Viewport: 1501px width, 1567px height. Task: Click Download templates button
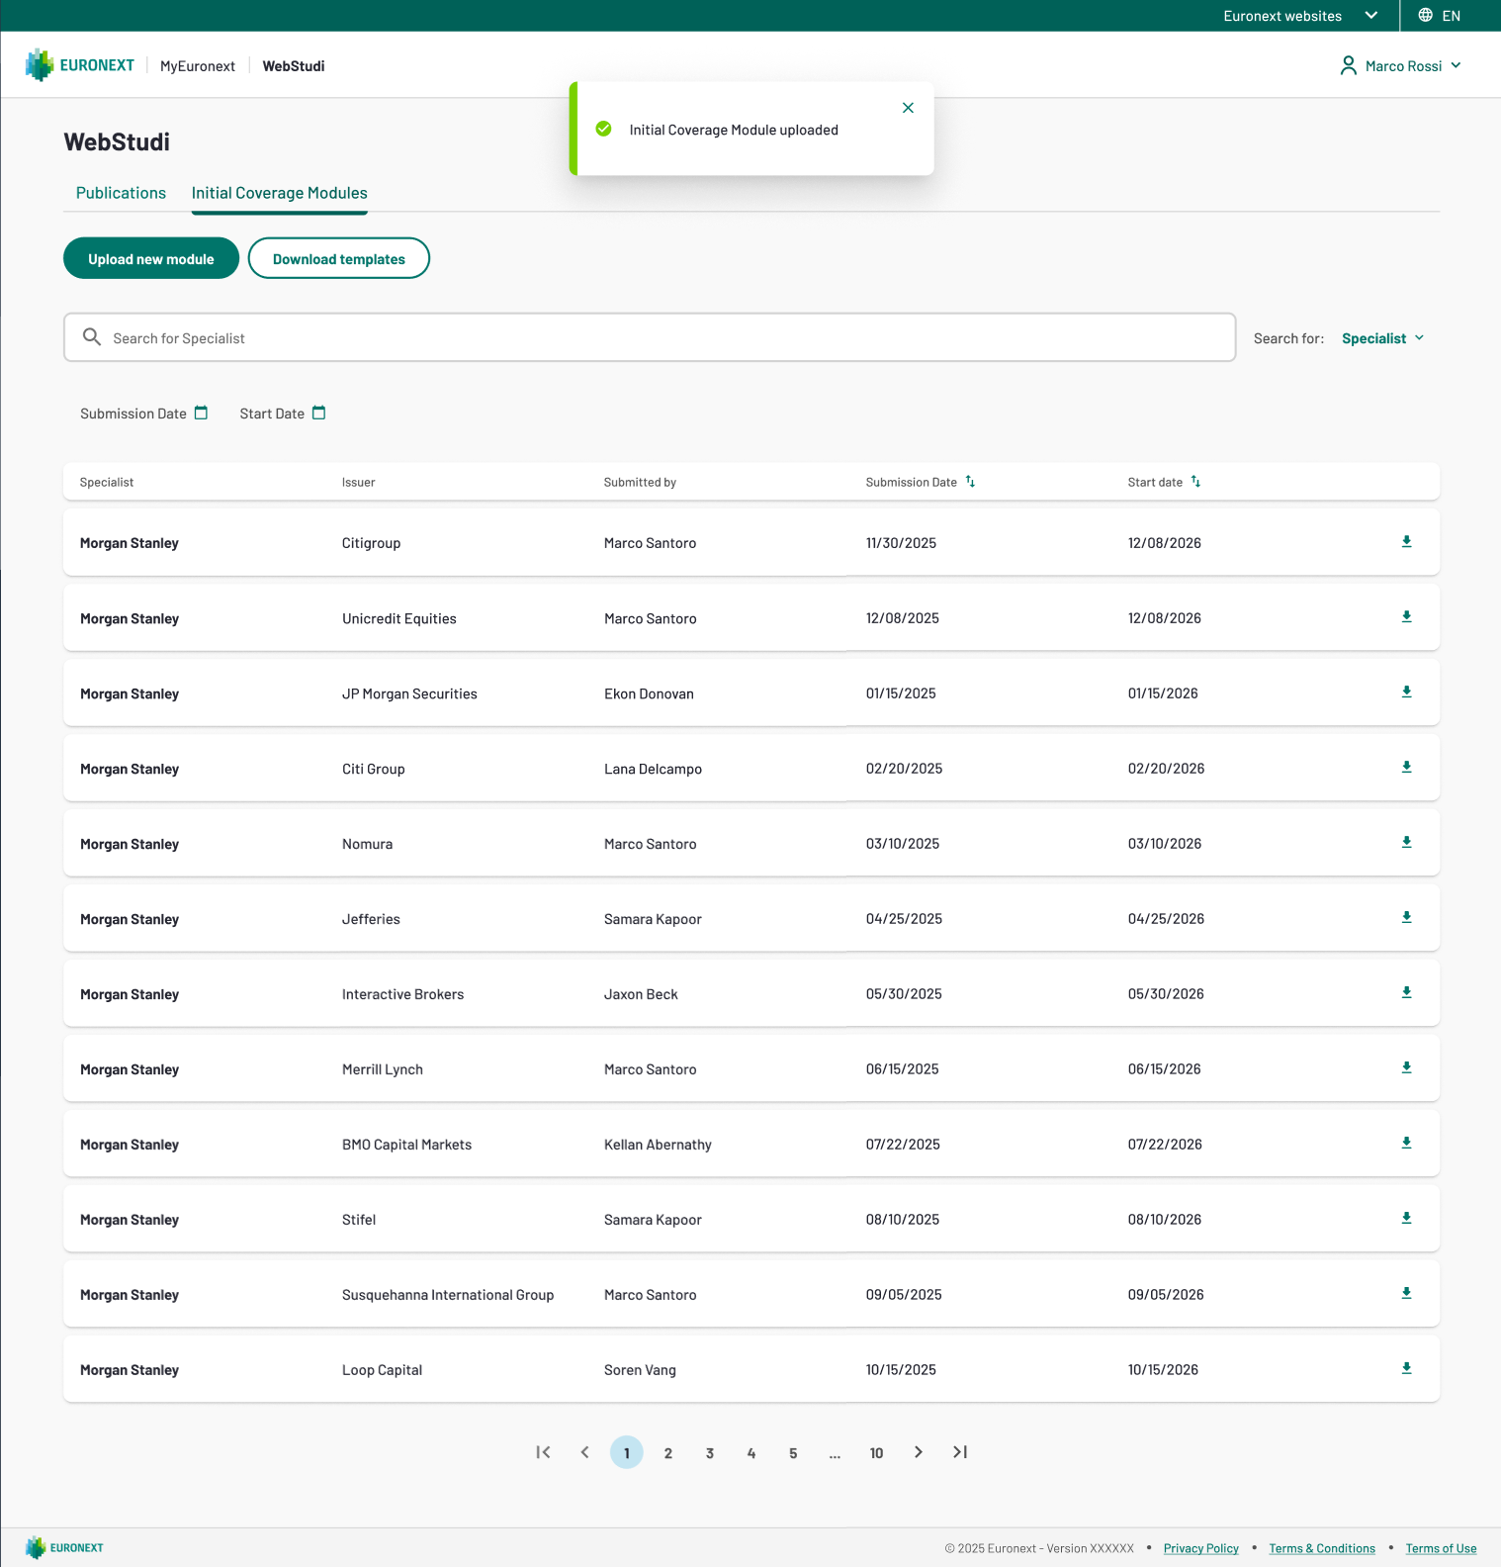tap(339, 258)
